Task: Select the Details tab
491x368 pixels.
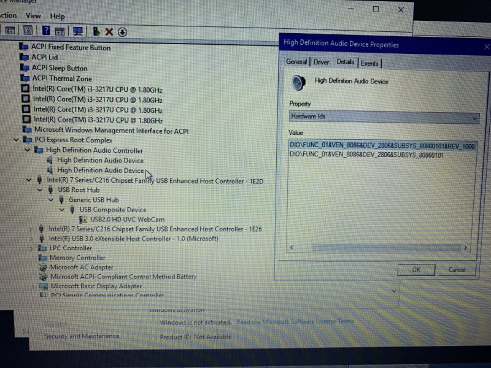Action: click(x=345, y=62)
